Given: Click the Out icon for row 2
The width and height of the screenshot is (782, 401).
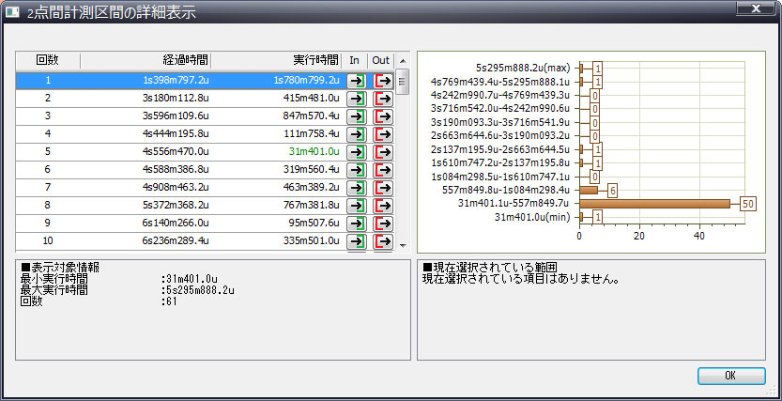Looking at the screenshot, I should (383, 99).
